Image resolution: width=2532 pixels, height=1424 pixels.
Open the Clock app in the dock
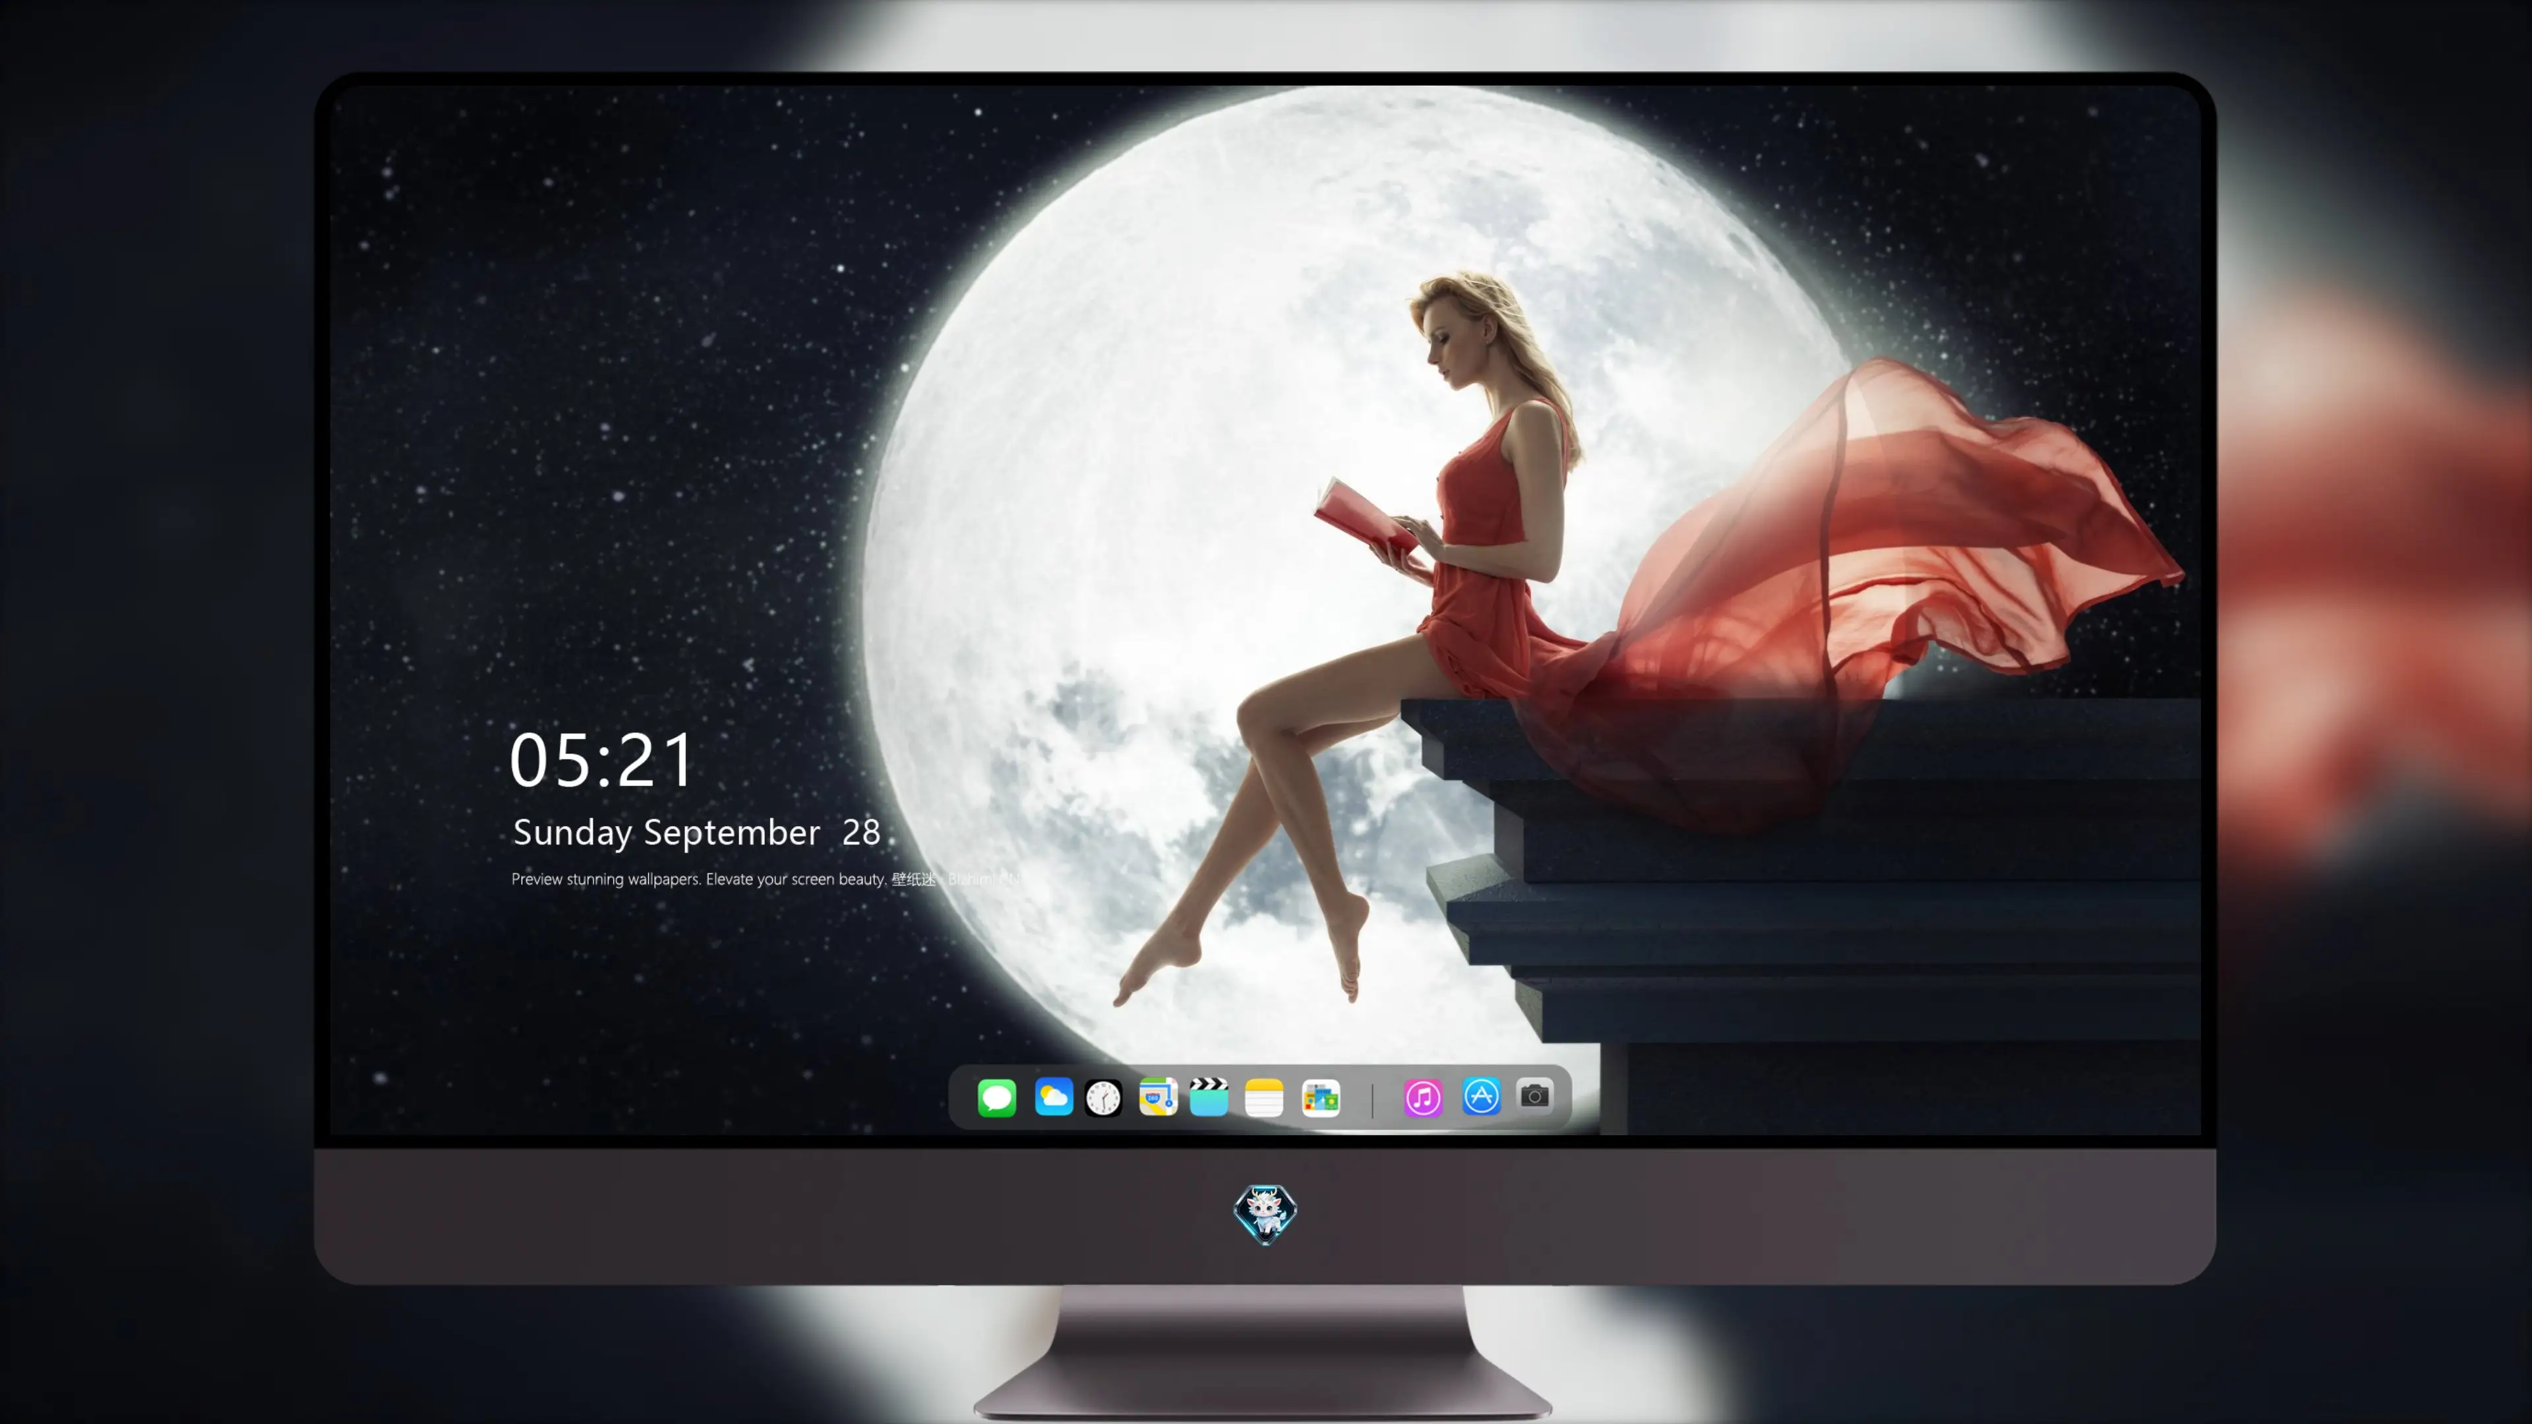click(x=1103, y=1098)
